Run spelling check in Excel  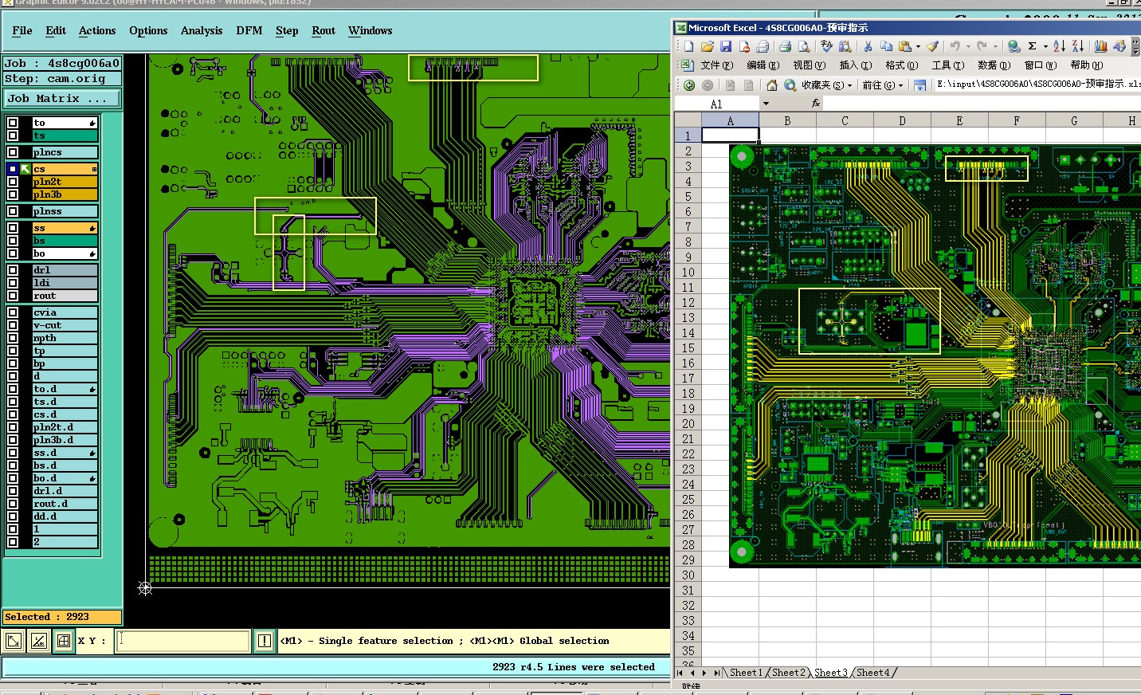[826, 47]
